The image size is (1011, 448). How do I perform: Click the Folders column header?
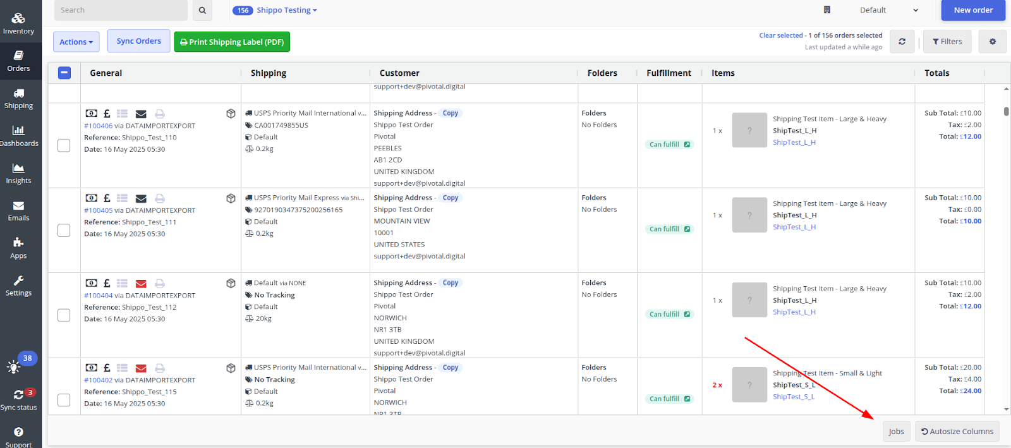[602, 73]
